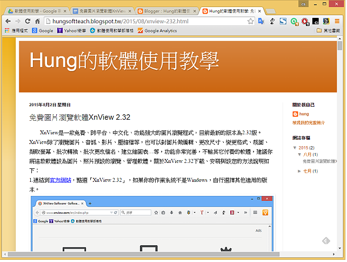The width and height of the screenshot is (347, 262).
Task: Click the 關於我自己 sidebar heading
Action: coord(303,105)
